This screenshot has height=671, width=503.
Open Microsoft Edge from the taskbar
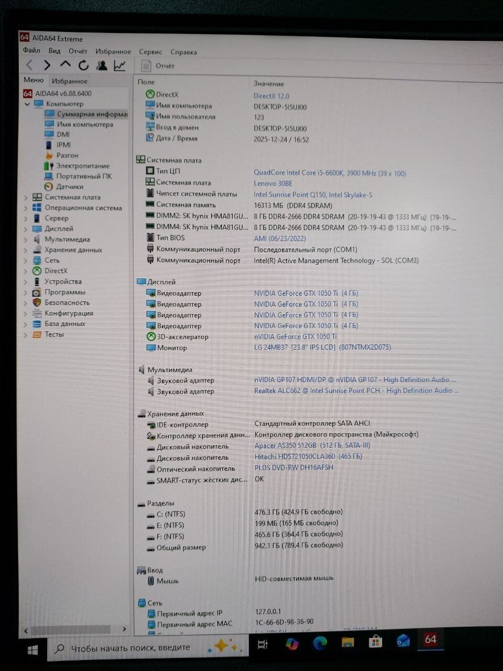pos(320,643)
